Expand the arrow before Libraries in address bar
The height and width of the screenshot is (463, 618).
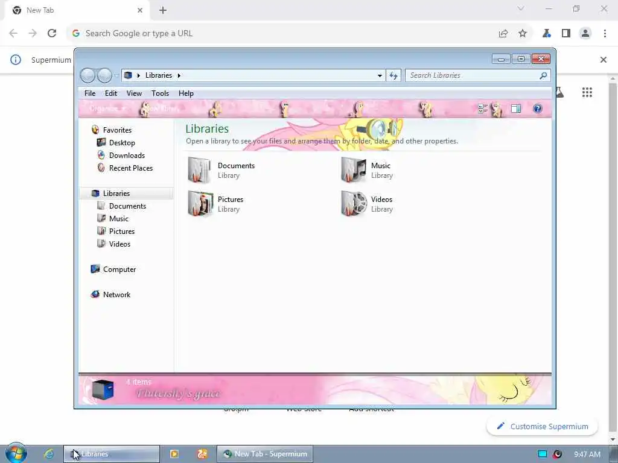click(138, 75)
